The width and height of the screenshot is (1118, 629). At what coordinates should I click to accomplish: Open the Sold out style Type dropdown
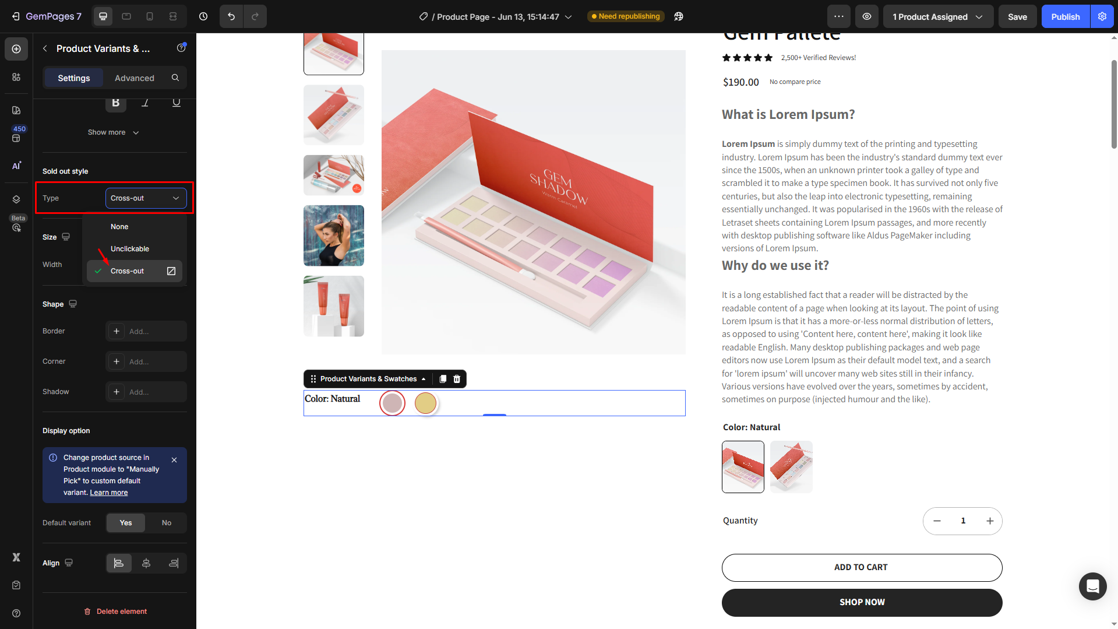click(x=146, y=198)
